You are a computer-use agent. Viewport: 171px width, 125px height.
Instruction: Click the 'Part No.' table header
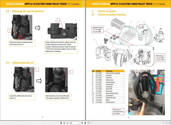(98, 71)
